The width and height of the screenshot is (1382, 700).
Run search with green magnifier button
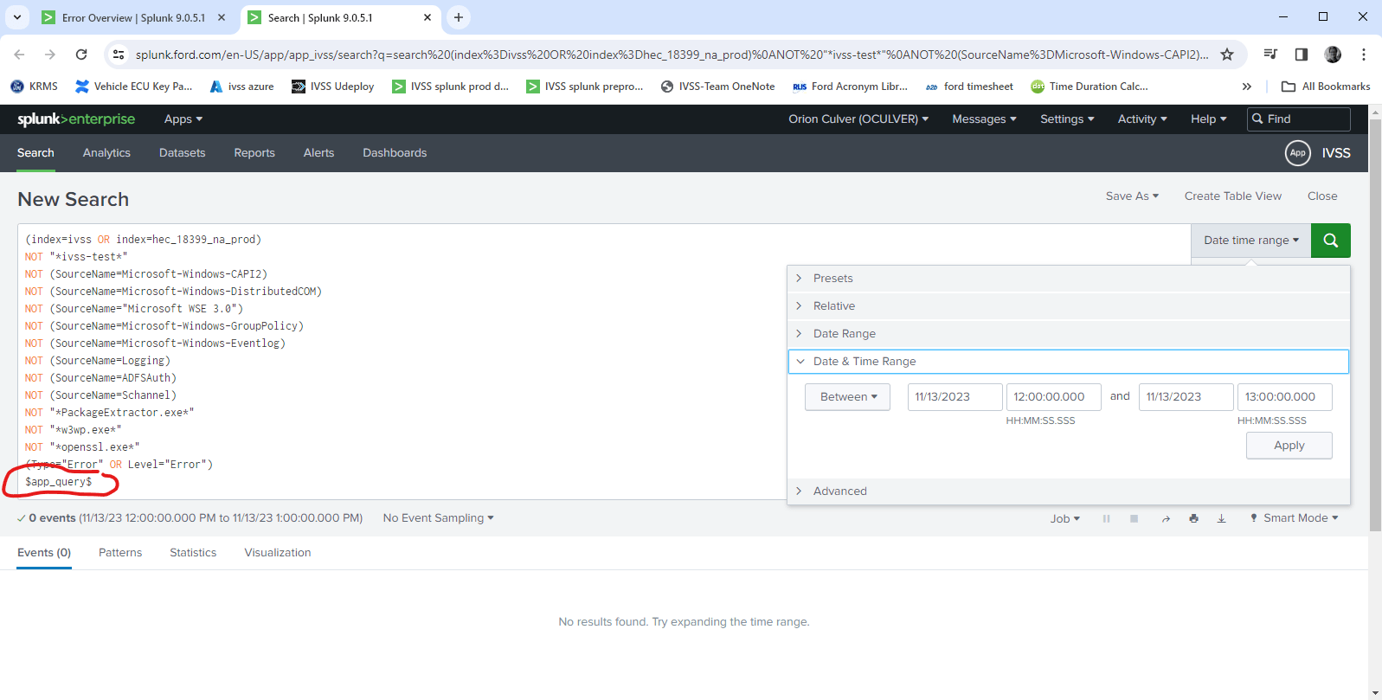coord(1331,241)
